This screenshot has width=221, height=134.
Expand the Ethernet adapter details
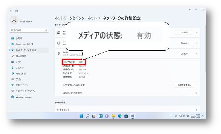(197, 43)
